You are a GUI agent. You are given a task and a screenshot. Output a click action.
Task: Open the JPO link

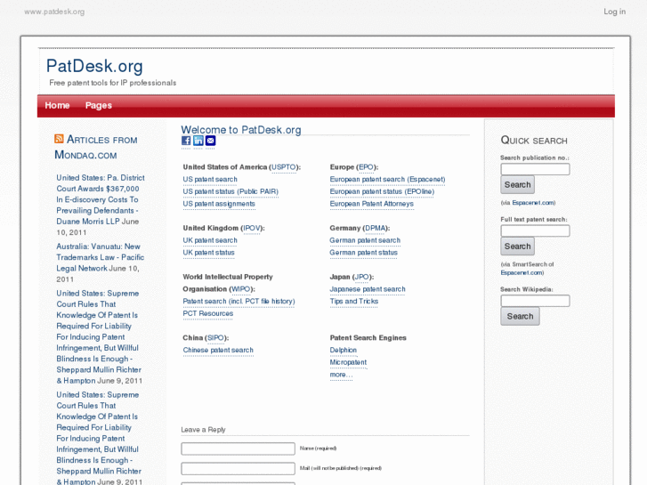coord(361,277)
